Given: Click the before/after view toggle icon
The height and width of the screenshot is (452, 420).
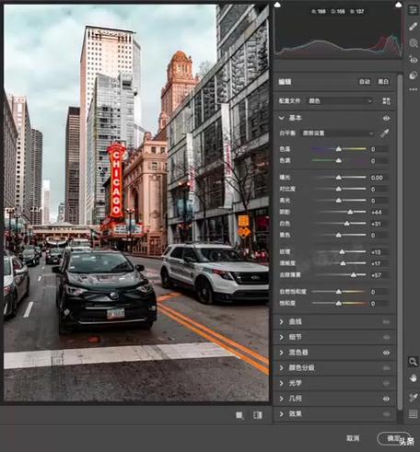Looking at the screenshot, I should [258, 415].
